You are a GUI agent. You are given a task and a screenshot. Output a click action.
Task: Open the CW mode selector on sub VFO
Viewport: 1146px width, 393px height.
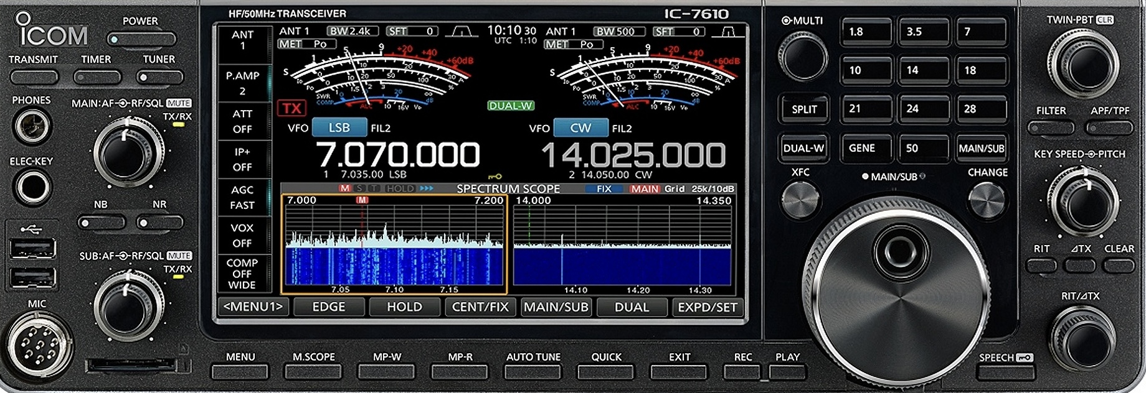point(580,128)
